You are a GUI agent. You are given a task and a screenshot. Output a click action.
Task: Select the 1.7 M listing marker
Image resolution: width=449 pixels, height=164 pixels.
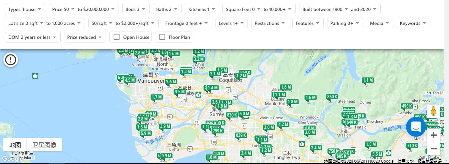(157, 97)
